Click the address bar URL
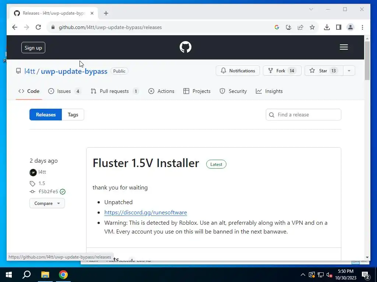The height and width of the screenshot is (282, 377). coord(110,27)
